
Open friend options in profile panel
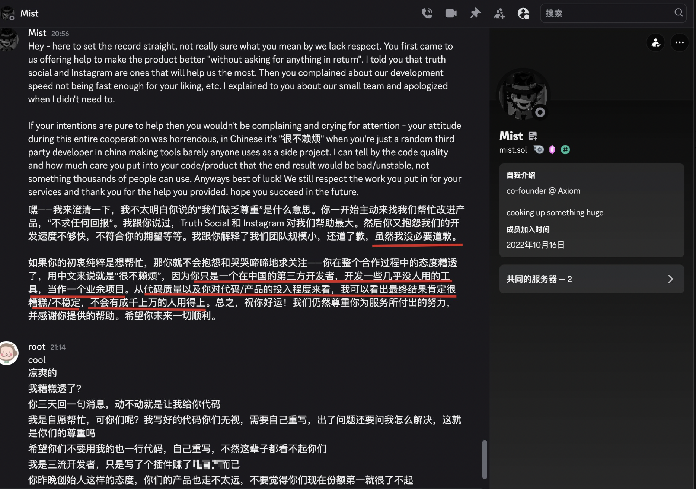coord(655,42)
